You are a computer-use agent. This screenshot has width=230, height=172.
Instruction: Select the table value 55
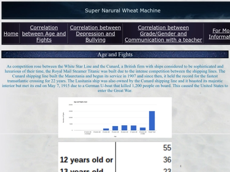point(167,148)
